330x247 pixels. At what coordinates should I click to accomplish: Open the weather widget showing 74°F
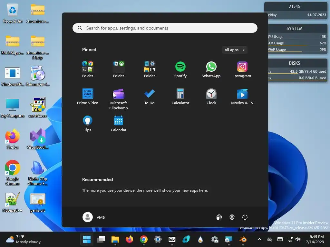[23, 239]
